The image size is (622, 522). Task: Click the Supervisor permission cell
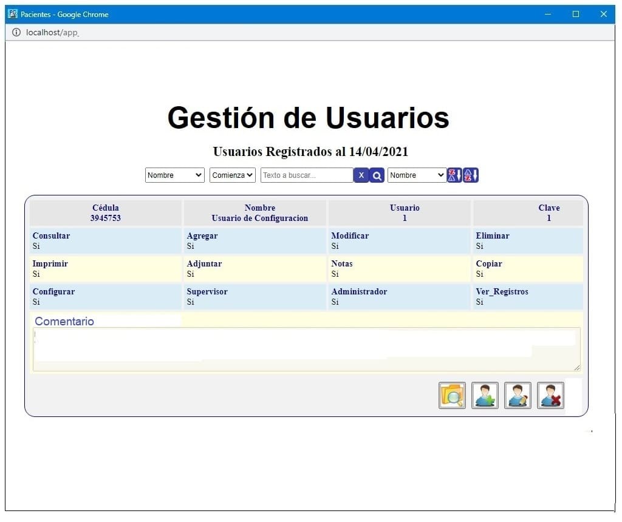[255, 296]
